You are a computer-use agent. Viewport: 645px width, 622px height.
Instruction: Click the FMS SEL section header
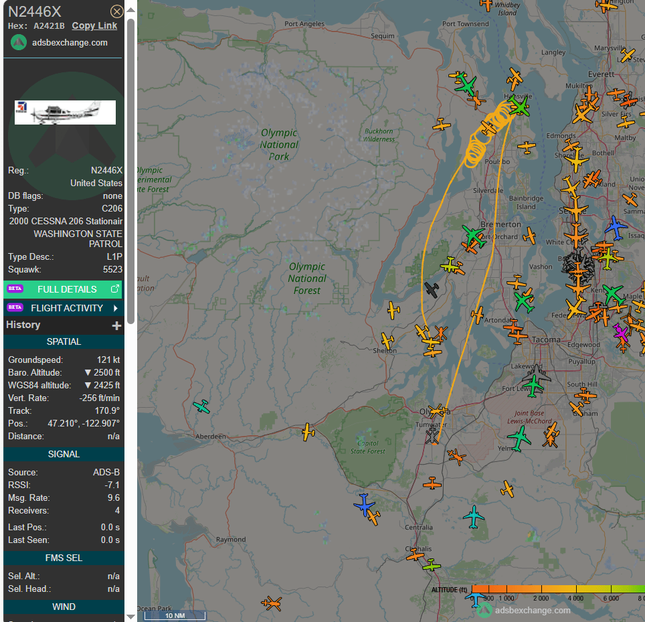(64, 558)
